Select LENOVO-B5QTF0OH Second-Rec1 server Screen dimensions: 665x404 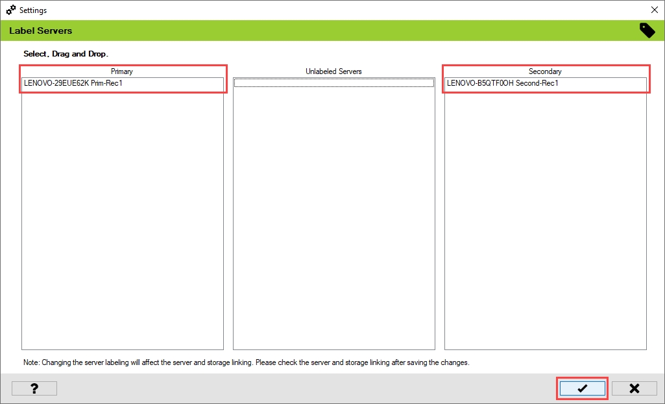502,83
